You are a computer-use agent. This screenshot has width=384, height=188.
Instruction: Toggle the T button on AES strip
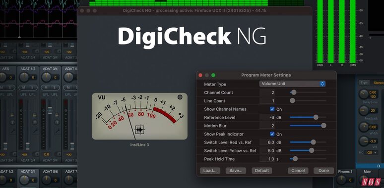coord(12,123)
